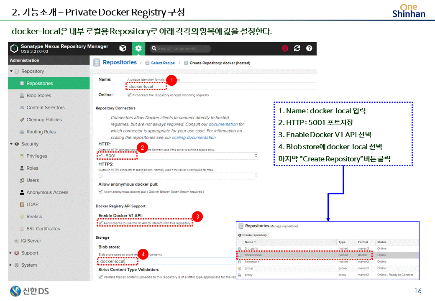Click the Security eye icon in sidebar
The width and height of the screenshot is (435, 301).
click(x=17, y=144)
